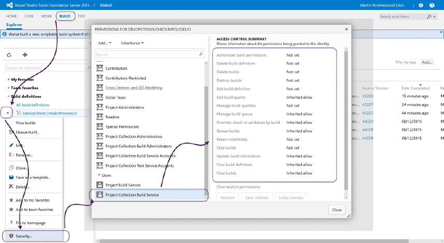Click the Administer build permissions Not set value
The image size is (444, 243).
pyautogui.click(x=293, y=55)
